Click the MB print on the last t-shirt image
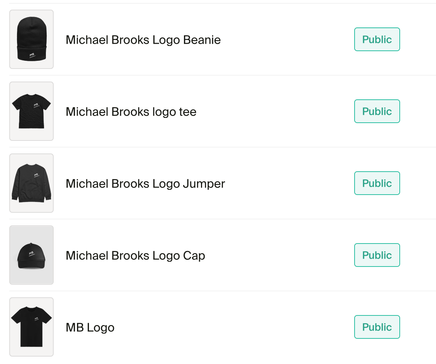The width and height of the screenshot is (436, 364). pos(36,318)
